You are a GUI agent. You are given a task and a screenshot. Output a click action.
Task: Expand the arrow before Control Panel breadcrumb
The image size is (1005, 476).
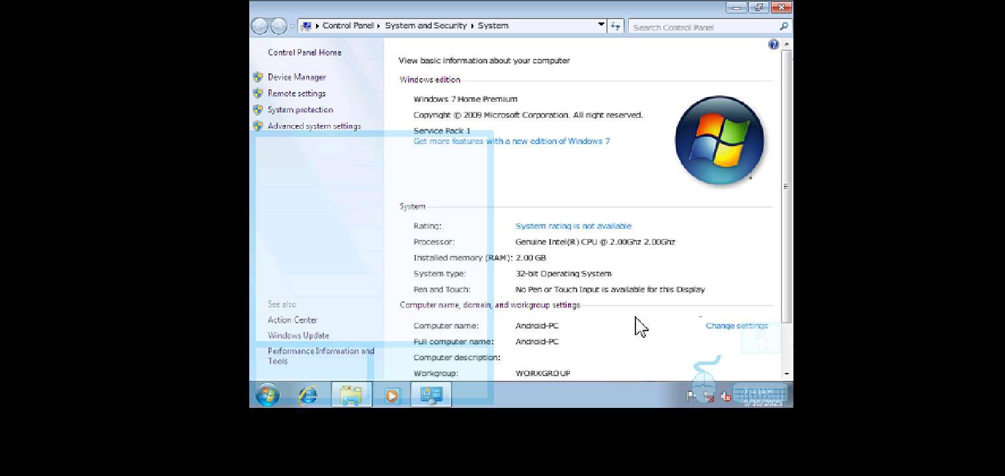pyautogui.click(x=317, y=26)
